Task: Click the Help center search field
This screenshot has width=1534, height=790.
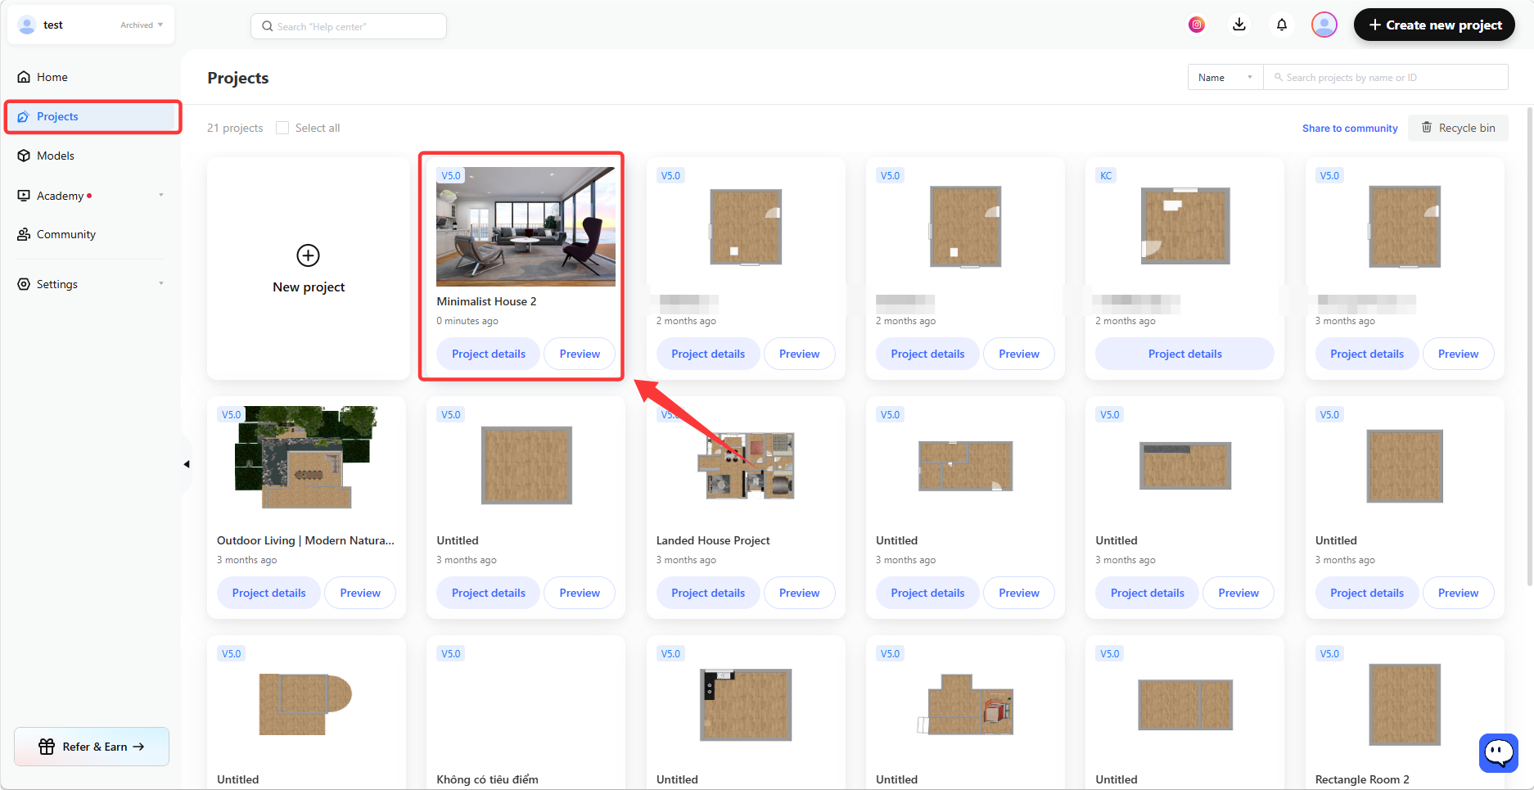Action: [349, 26]
